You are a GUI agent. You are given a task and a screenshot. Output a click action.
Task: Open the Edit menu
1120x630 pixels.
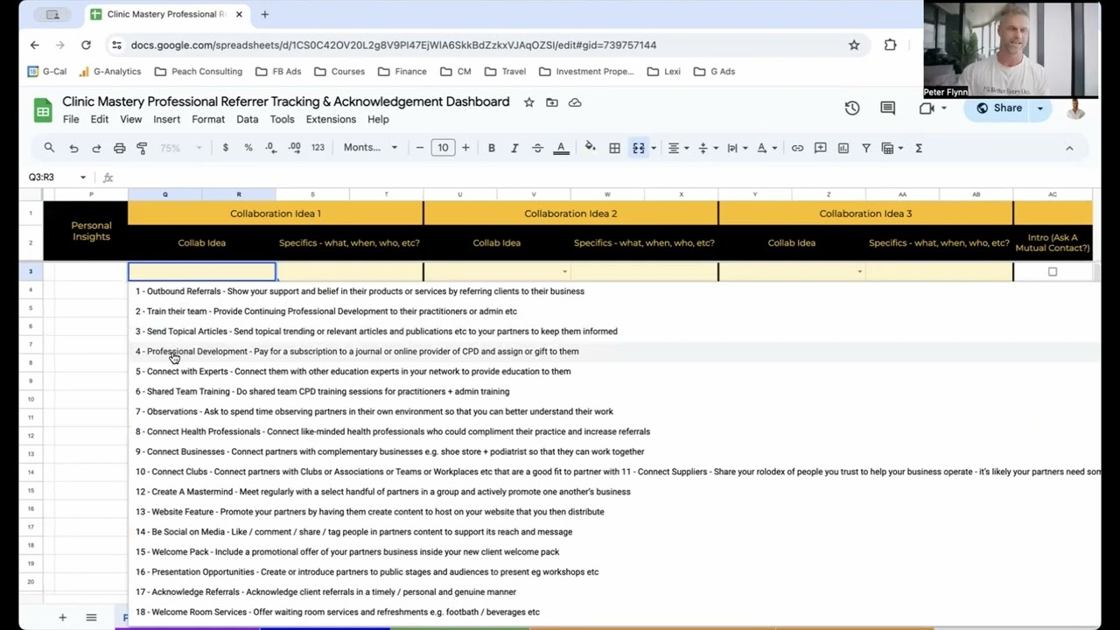[x=100, y=119]
